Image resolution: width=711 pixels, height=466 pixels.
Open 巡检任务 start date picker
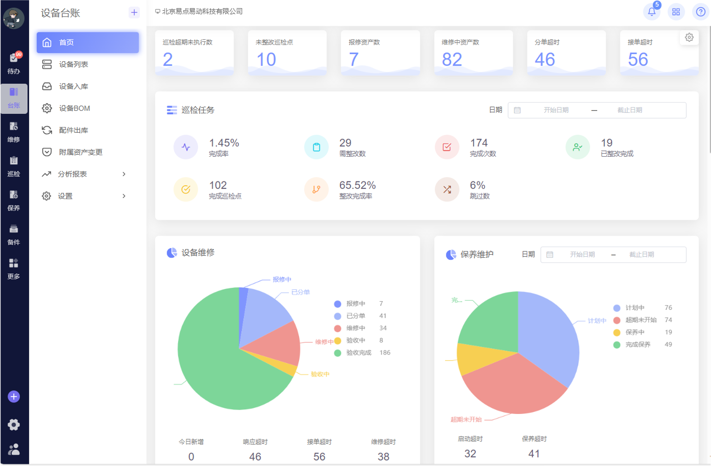[x=556, y=110]
